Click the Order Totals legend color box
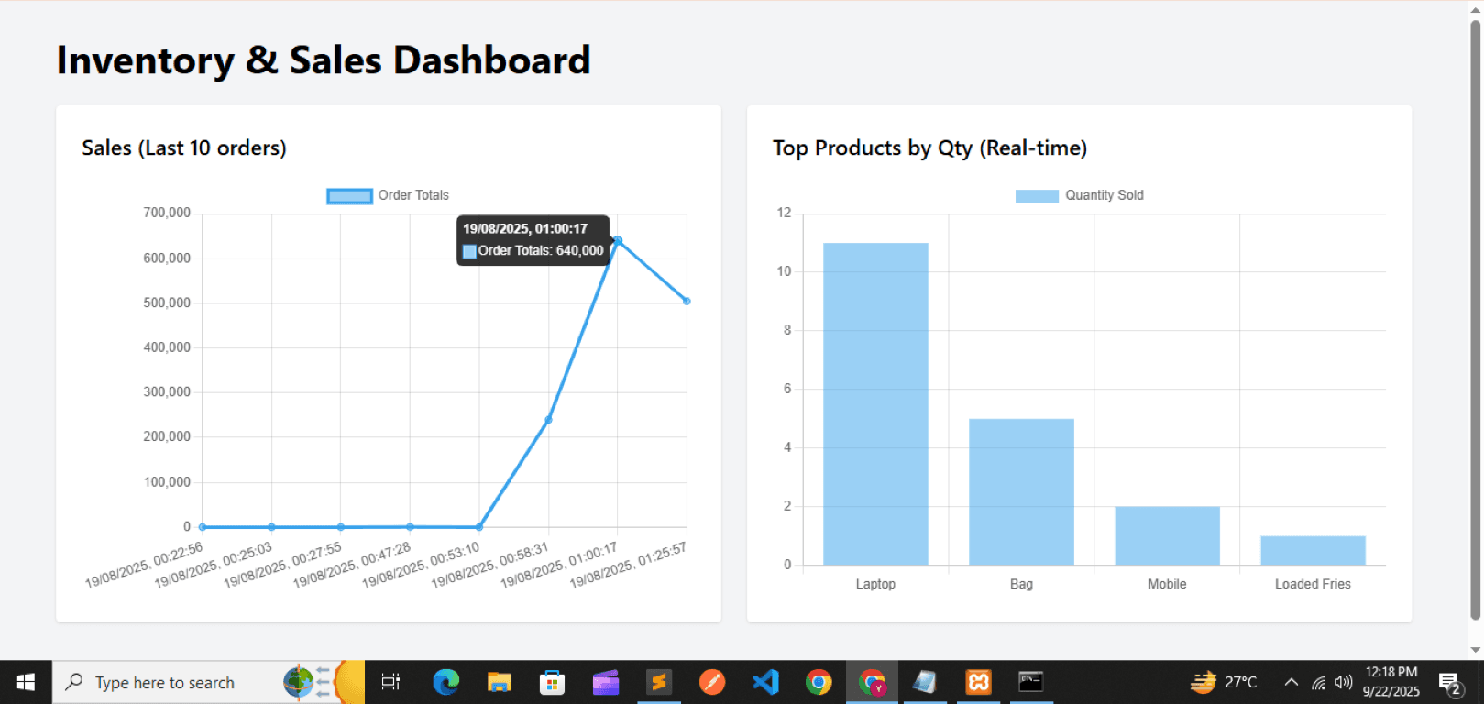 [x=349, y=195]
